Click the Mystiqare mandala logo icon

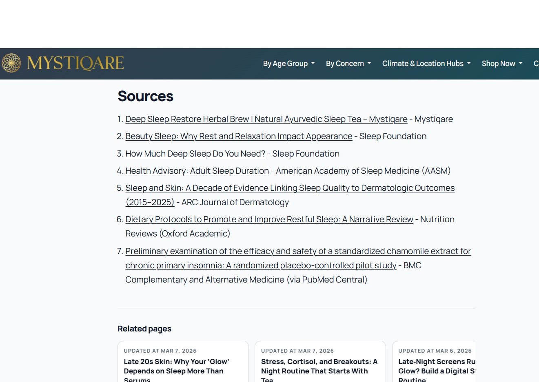pyautogui.click(x=11, y=63)
